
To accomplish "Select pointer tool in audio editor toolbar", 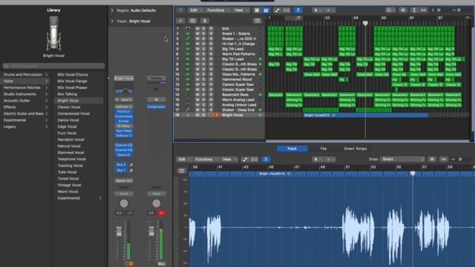I will pyautogui.click(x=317, y=159).
